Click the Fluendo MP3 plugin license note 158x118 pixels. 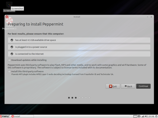[x=63, y=74]
